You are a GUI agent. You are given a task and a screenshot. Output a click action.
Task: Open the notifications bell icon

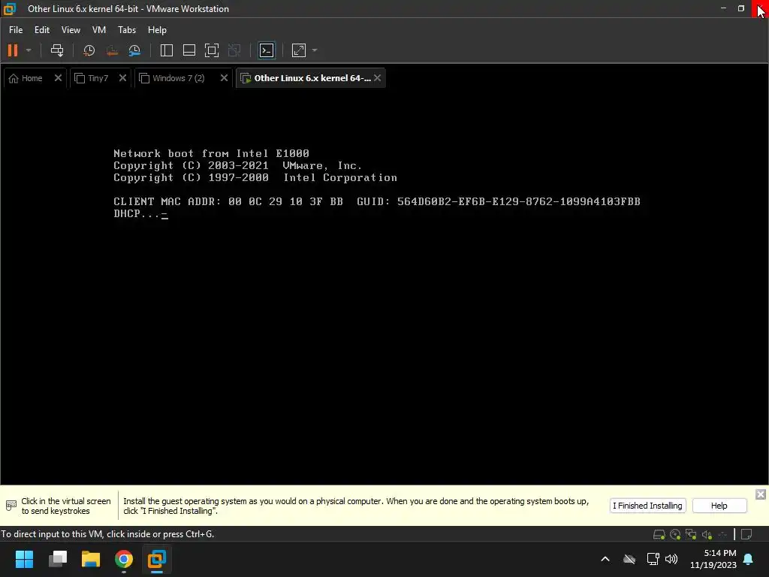(x=749, y=559)
